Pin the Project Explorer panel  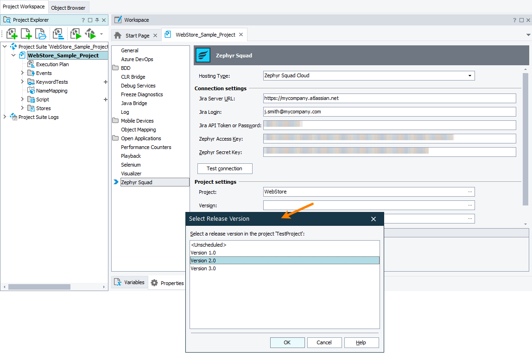tap(96, 19)
